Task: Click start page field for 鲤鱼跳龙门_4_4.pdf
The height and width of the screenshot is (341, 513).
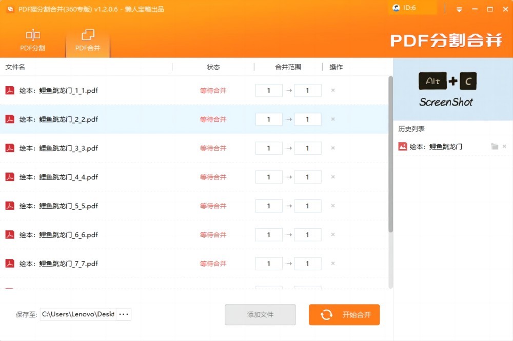Action: pyautogui.click(x=269, y=177)
